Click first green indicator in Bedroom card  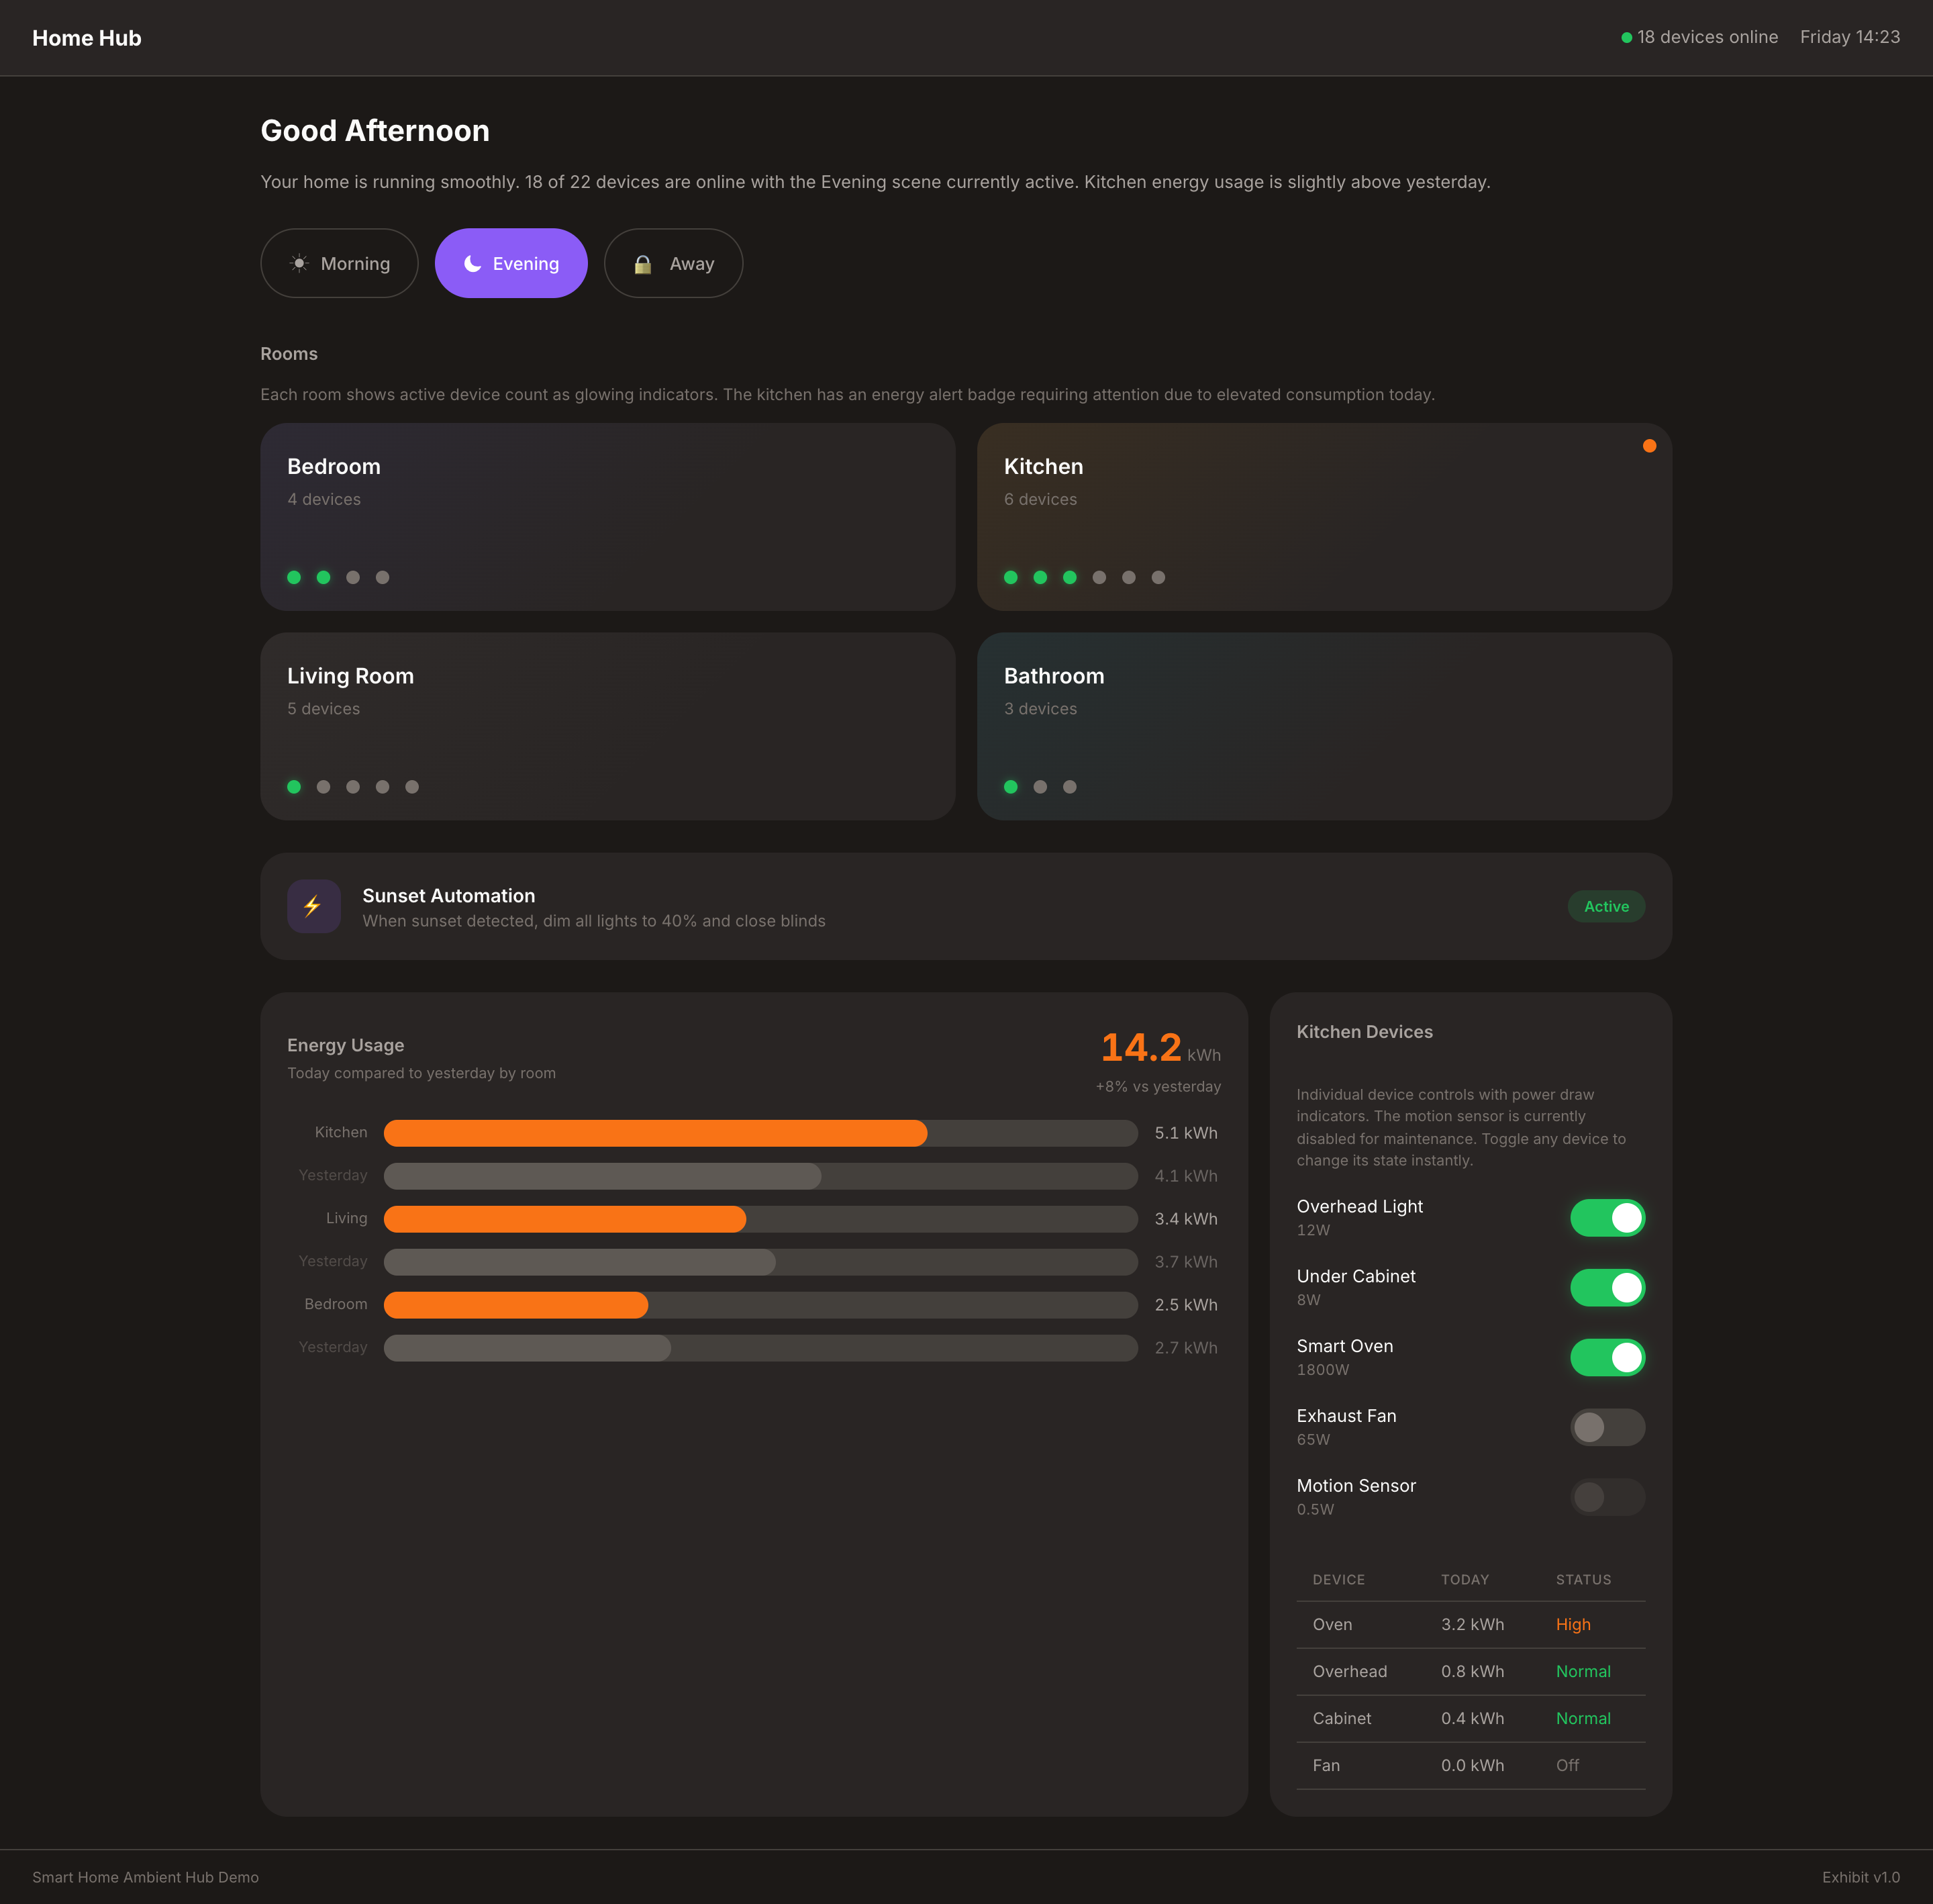point(294,577)
